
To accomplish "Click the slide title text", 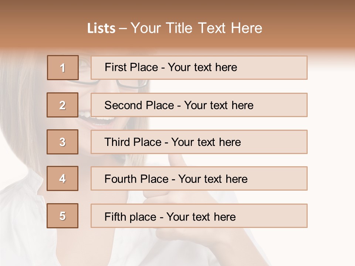I will click(x=175, y=28).
